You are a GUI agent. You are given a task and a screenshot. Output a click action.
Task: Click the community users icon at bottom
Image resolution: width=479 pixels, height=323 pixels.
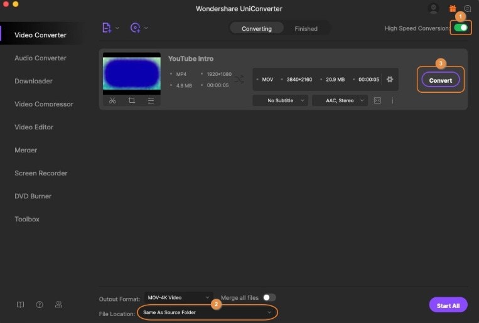tap(58, 304)
